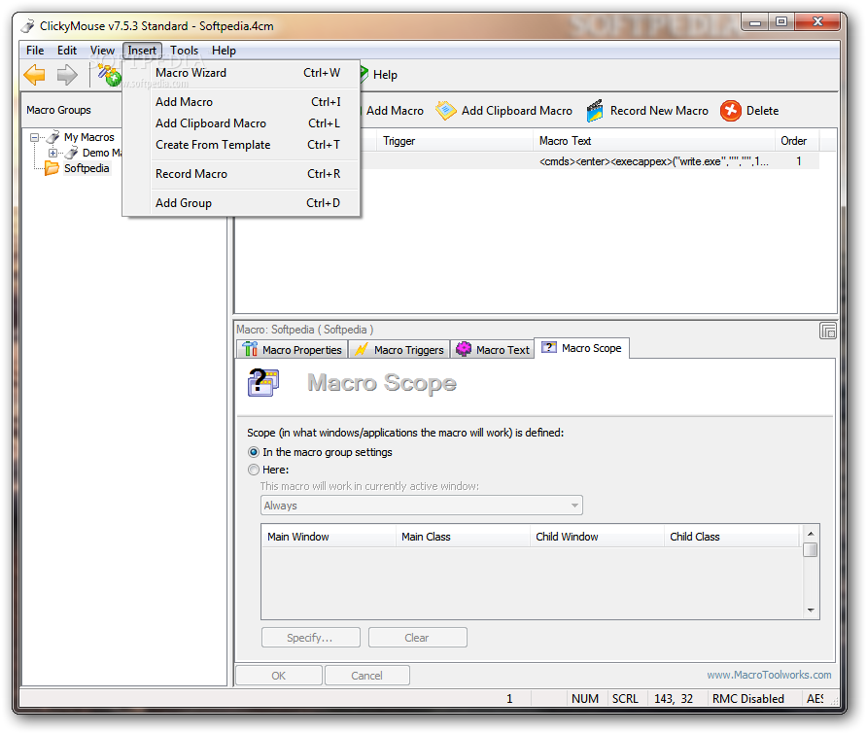This screenshot has width=867, height=734.
Task: Select the Softpedia group in tree
Action: tap(87, 168)
